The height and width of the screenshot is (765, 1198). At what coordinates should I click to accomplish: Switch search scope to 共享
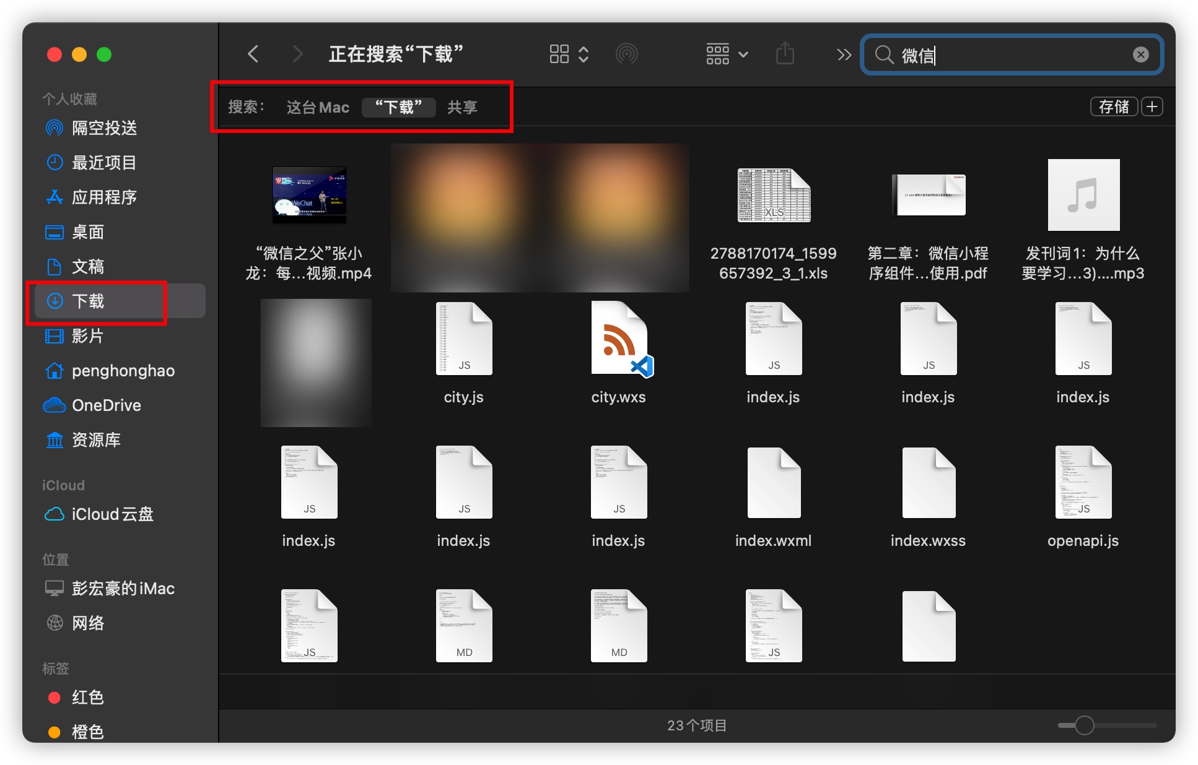[x=462, y=107]
